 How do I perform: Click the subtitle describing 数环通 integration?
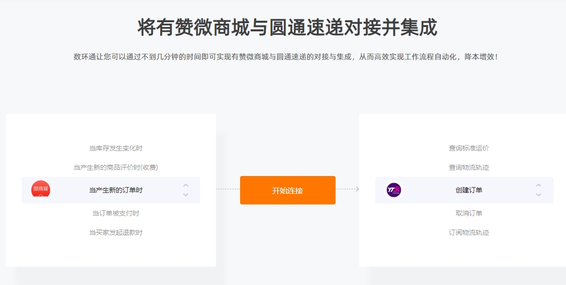[x=286, y=57]
